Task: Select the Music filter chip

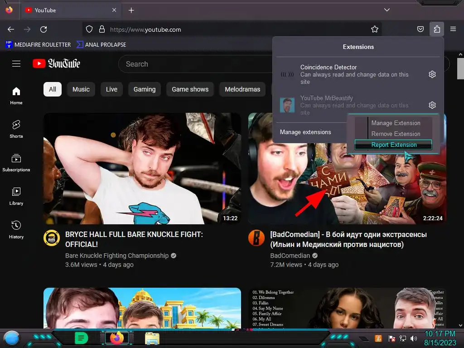Action: coord(81,89)
